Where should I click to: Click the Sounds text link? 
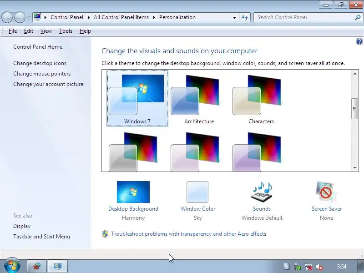[262, 209]
